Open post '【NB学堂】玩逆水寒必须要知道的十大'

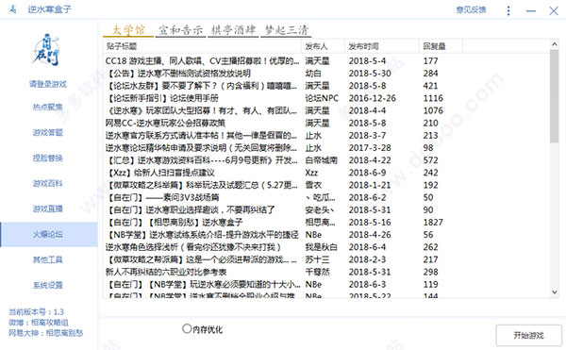pos(203,285)
